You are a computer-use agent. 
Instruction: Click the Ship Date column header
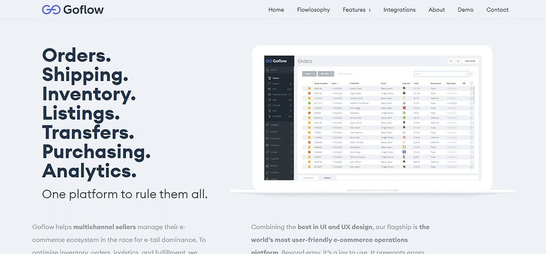click(x=451, y=84)
